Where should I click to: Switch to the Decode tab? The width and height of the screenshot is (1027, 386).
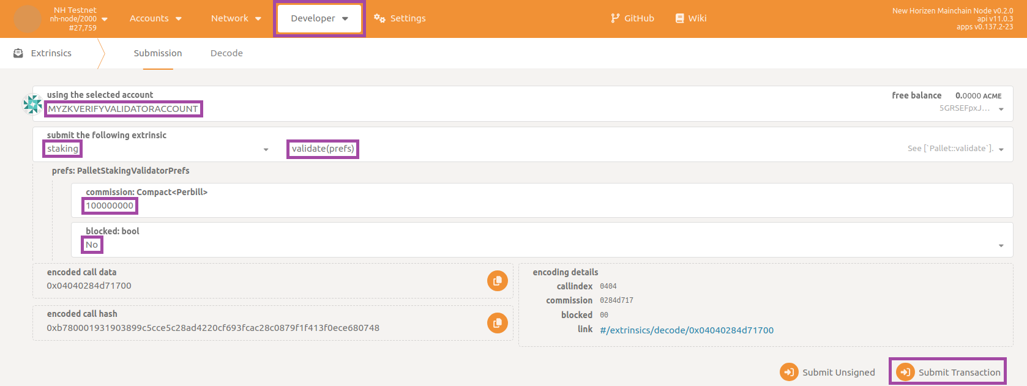[x=226, y=53]
